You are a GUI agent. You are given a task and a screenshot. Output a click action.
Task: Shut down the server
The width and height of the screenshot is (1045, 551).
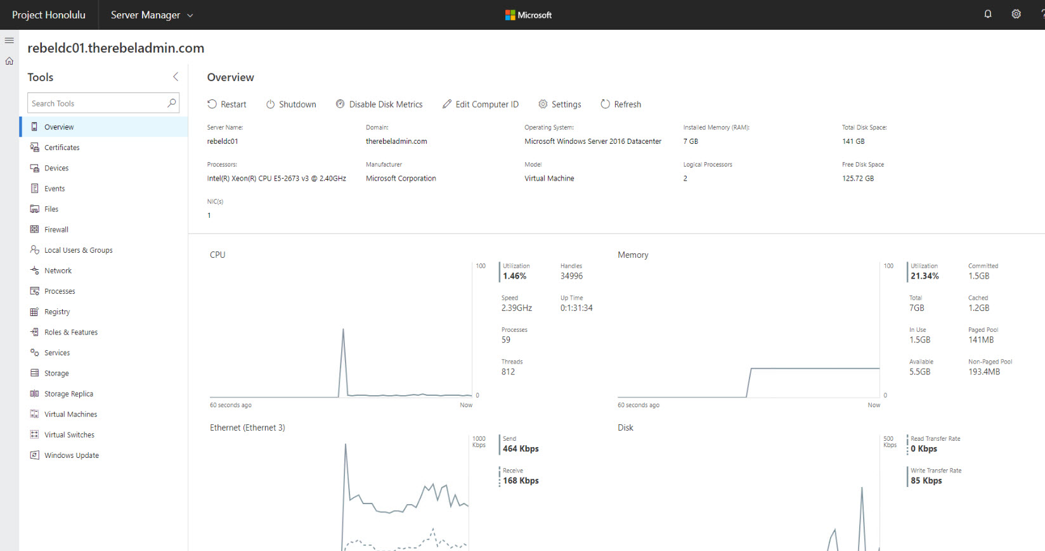[x=291, y=104]
